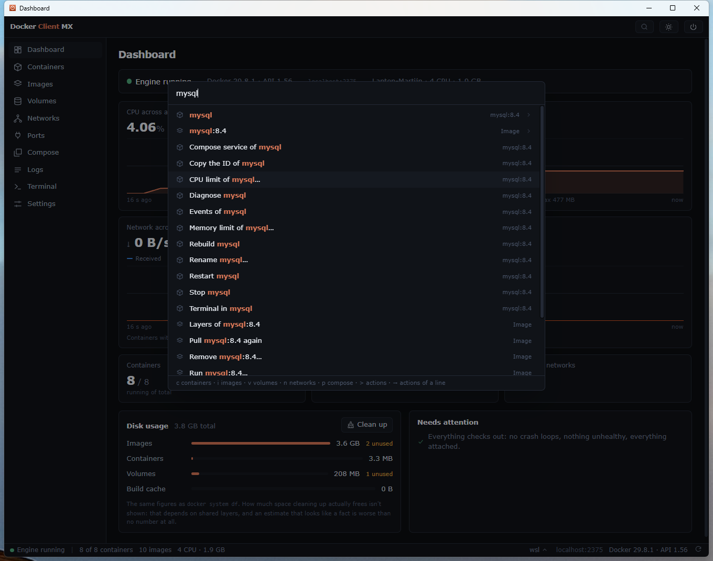
Task: Click the Terminal prompt icon in sidebar
Action: click(x=18, y=187)
